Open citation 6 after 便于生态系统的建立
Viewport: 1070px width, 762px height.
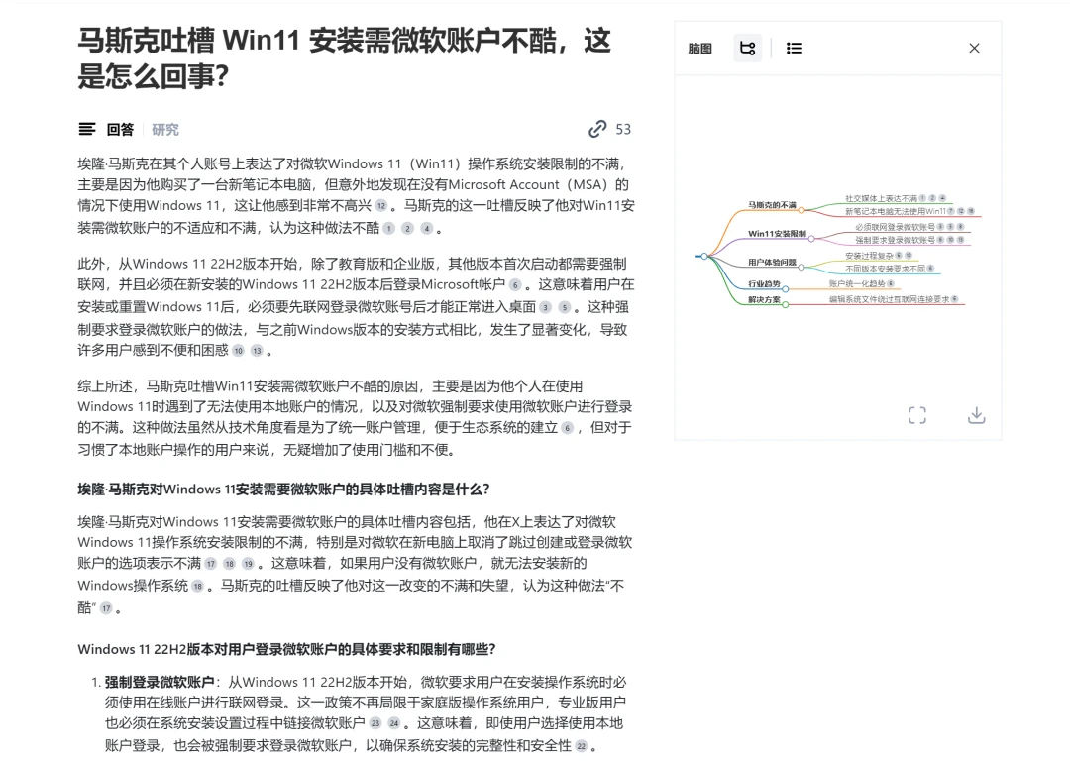[x=567, y=428]
